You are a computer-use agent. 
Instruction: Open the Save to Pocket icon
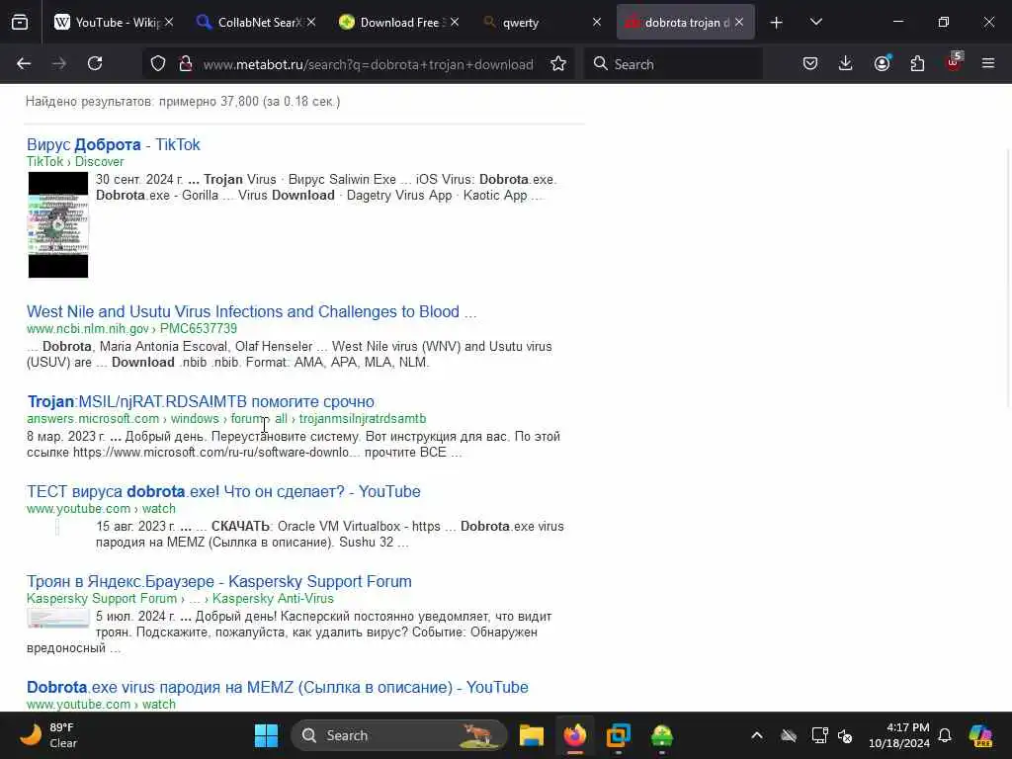point(810,63)
